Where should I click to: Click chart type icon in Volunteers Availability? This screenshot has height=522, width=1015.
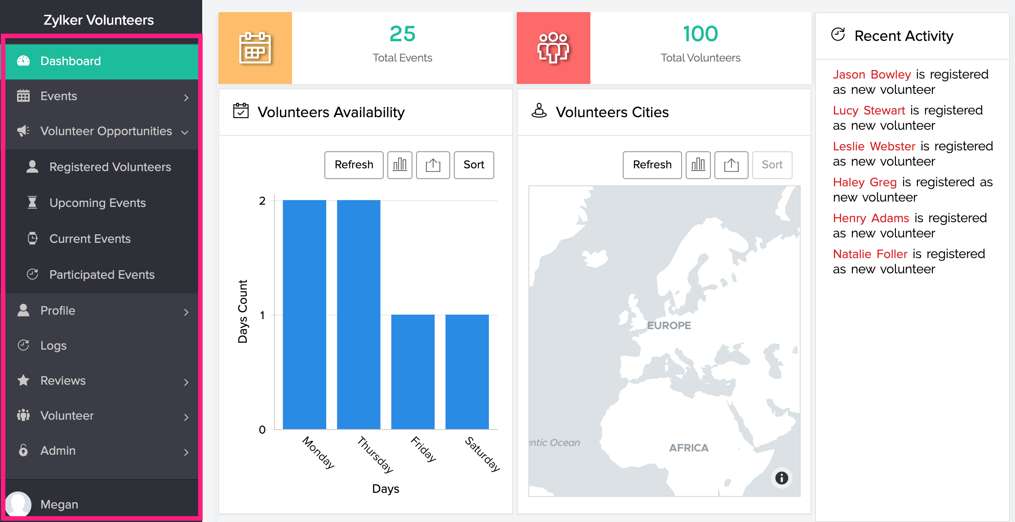[399, 165]
